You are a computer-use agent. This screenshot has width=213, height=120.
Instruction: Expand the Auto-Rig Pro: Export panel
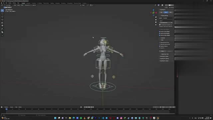pos(164,61)
